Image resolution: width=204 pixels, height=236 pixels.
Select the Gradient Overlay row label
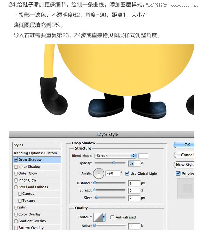click(x=32, y=221)
